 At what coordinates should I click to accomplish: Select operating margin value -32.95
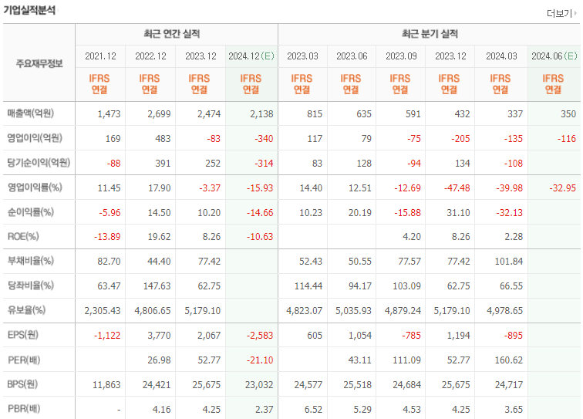click(x=562, y=188)
